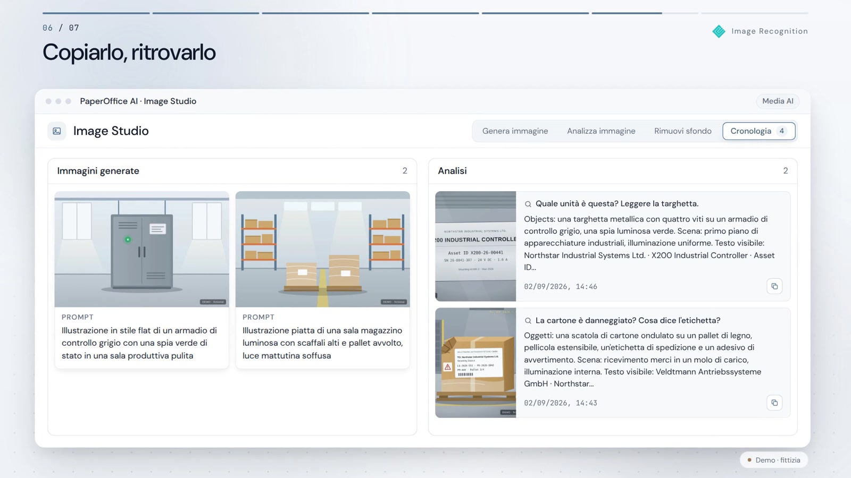This screenshot has height=478, width=851.
Task: Open the Genera immagine tab
Action: [x=515, y=131]
